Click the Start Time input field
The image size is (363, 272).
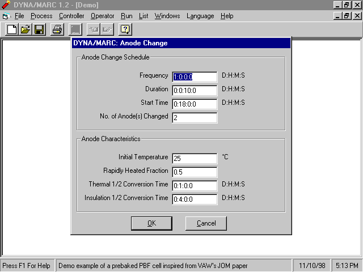[195, 104]
